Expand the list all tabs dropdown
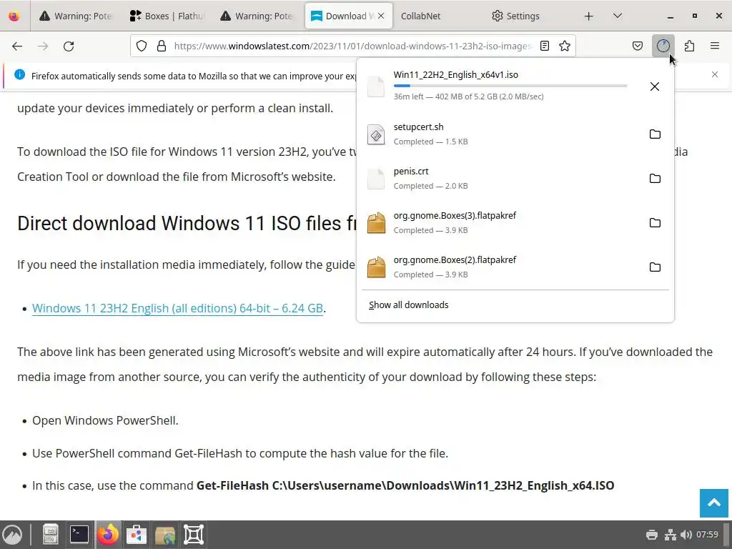The height and width of the screenshot is (549, 732). click(x=617, y=16)
